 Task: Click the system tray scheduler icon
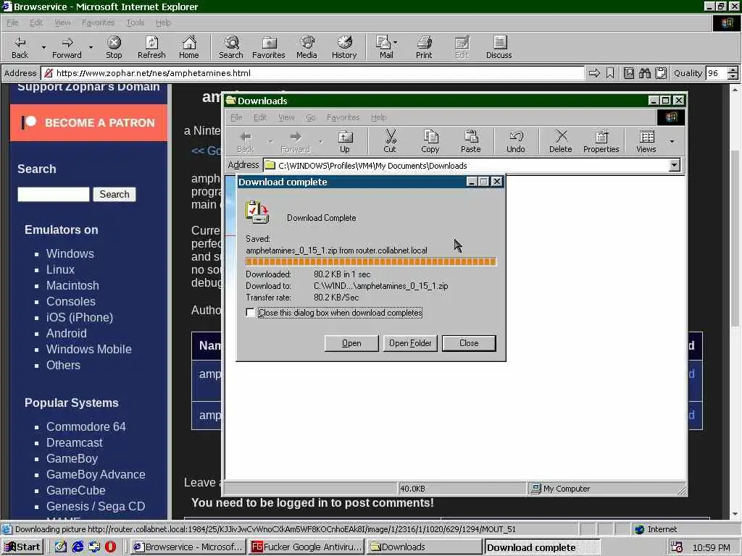(x=677, y=547)
